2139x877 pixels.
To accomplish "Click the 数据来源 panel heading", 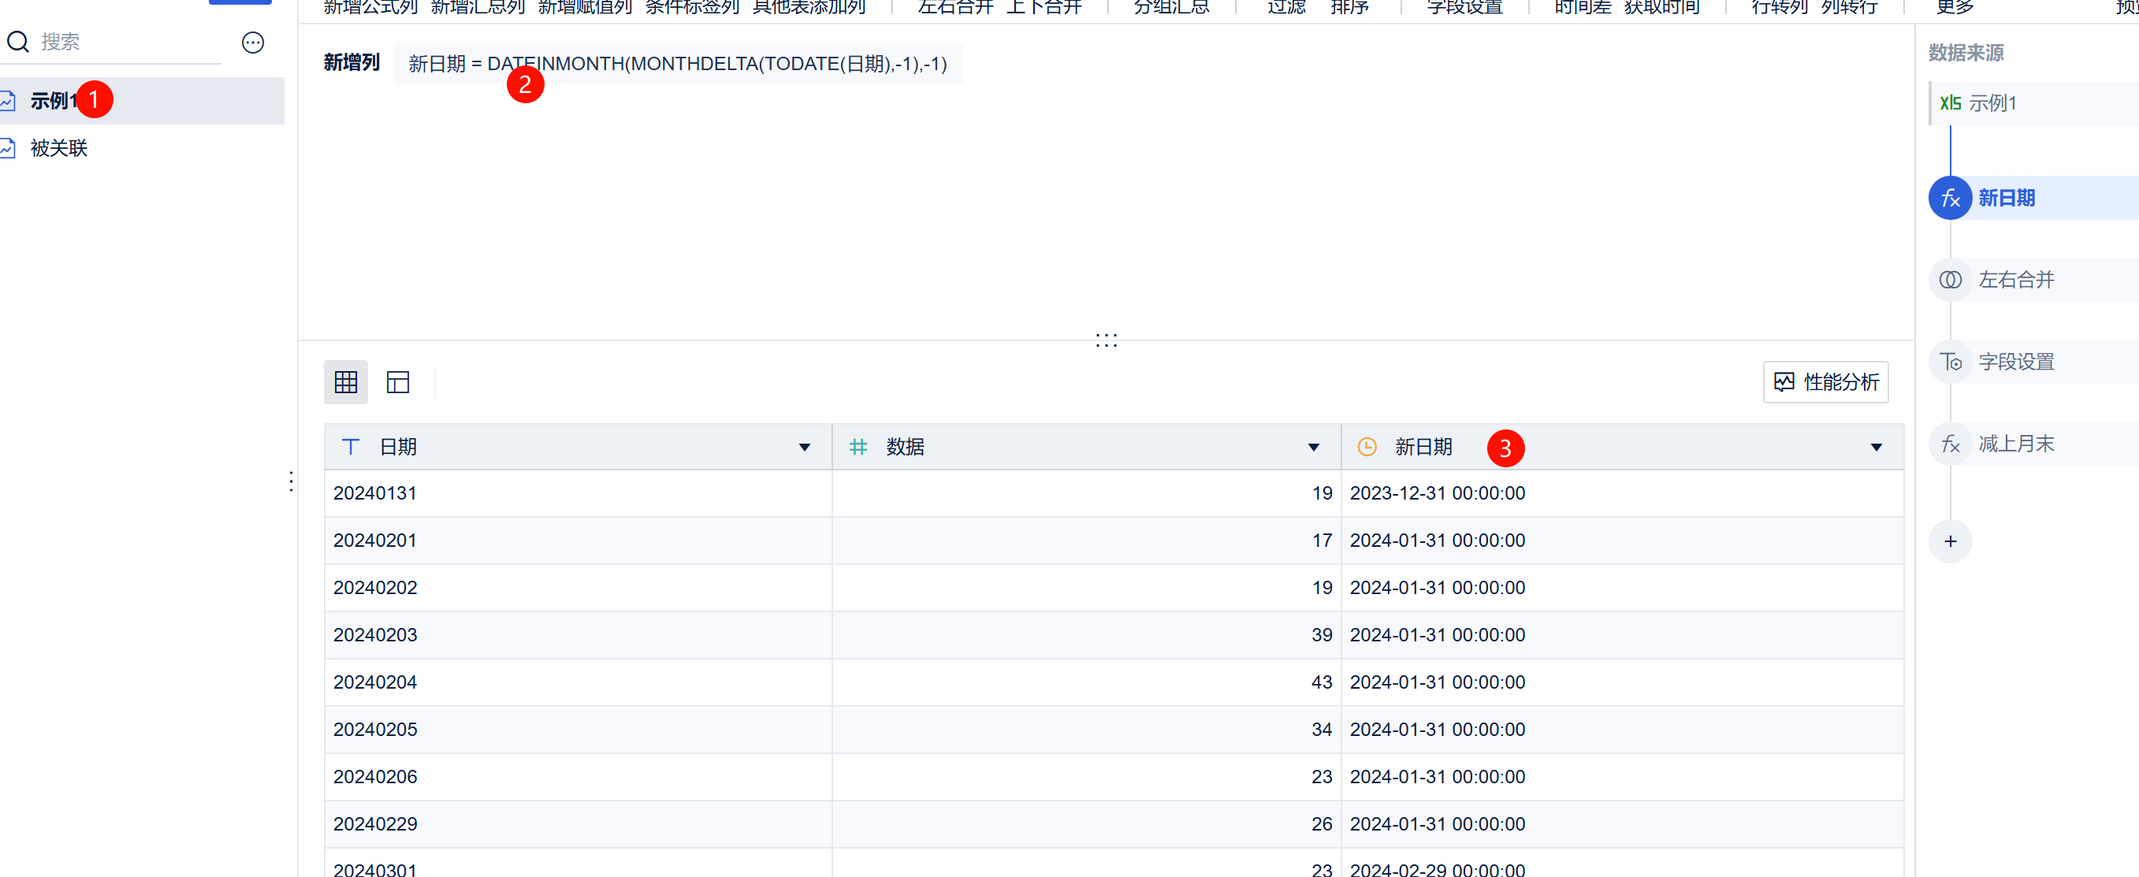I will click(1966, 52).
